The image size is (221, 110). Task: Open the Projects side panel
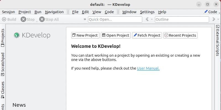[x=3, y=37]
